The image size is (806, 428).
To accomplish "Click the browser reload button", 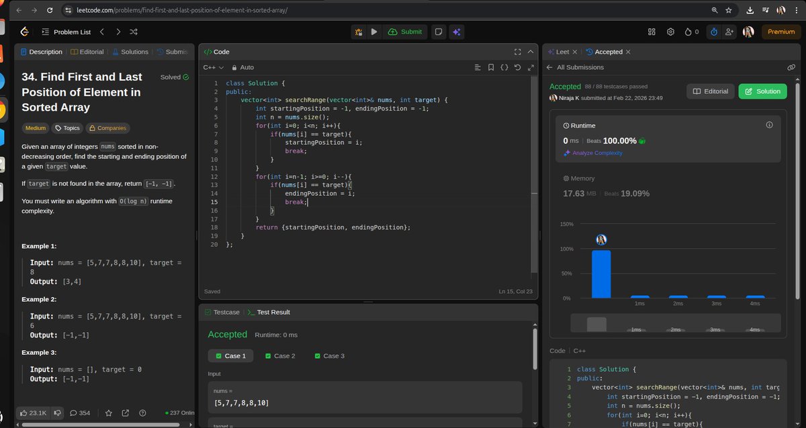I will [x=50, y=11].
